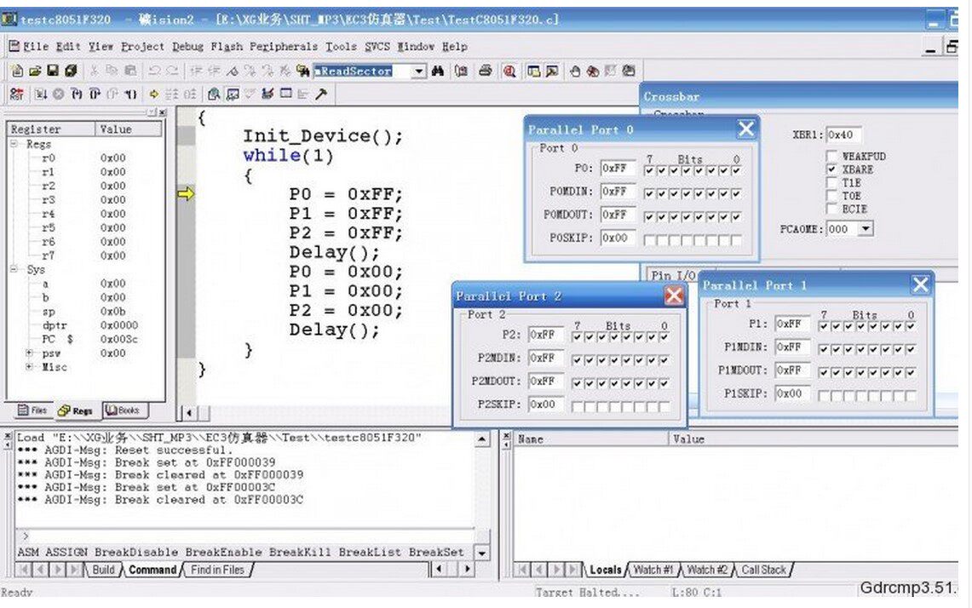This screenshot has height=608, width=972.
Task: Expand the psw register tree node
Action: (30, 353)
